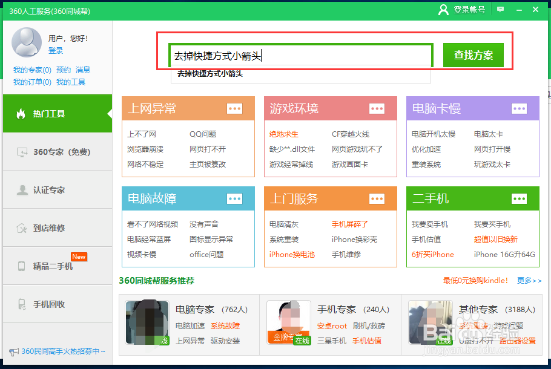The image size is (551, 369).
Task: Click in the search input field
Action: pyautogui.click(x=301, y=56)
